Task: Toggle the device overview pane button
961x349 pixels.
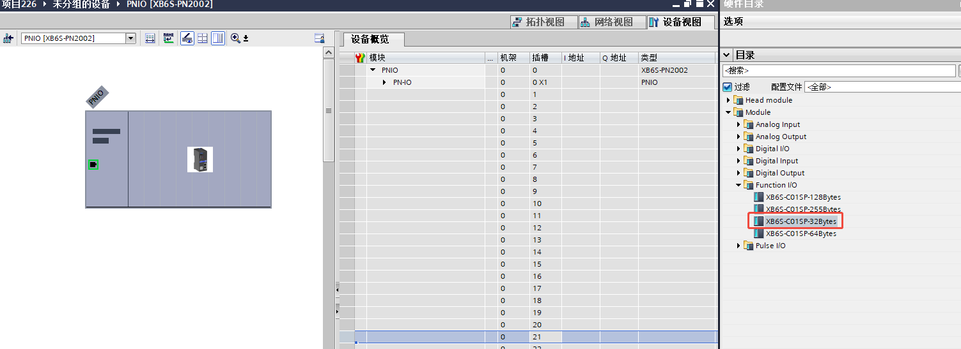Action: pos(218,38)
